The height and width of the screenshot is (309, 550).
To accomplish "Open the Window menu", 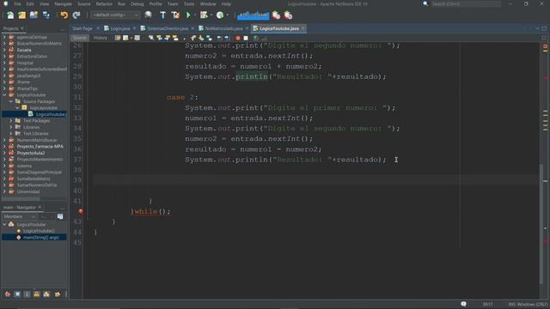I will point(208,3).
